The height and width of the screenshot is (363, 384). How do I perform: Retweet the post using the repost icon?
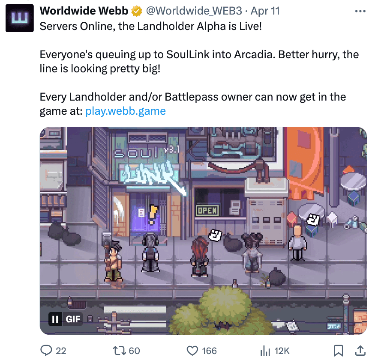[119, 351]
